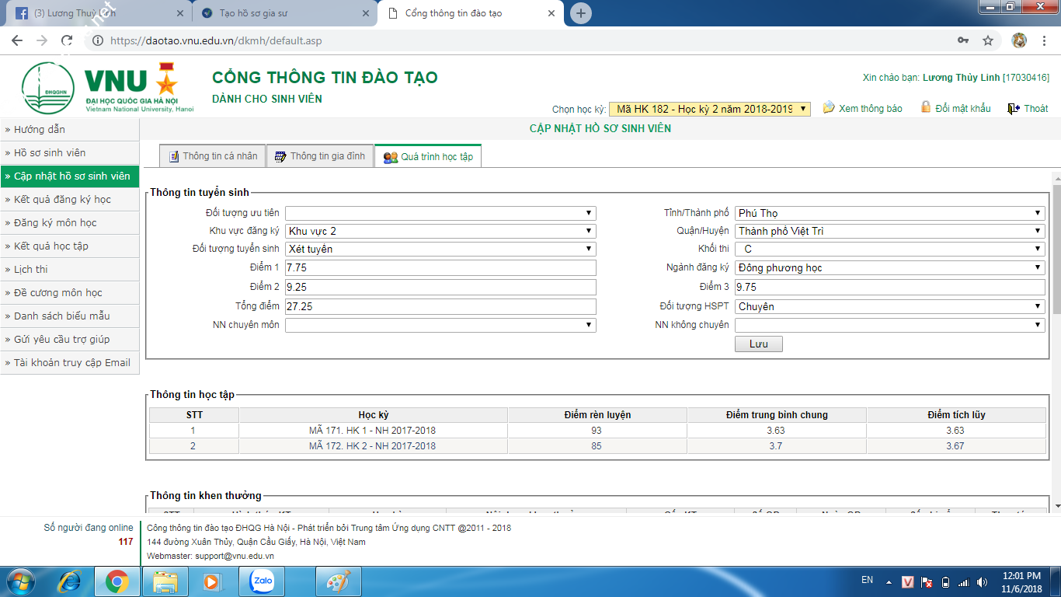Reload the page with the refresh icon
Viewport: 1061px width, 597px height.
(67, 40)
